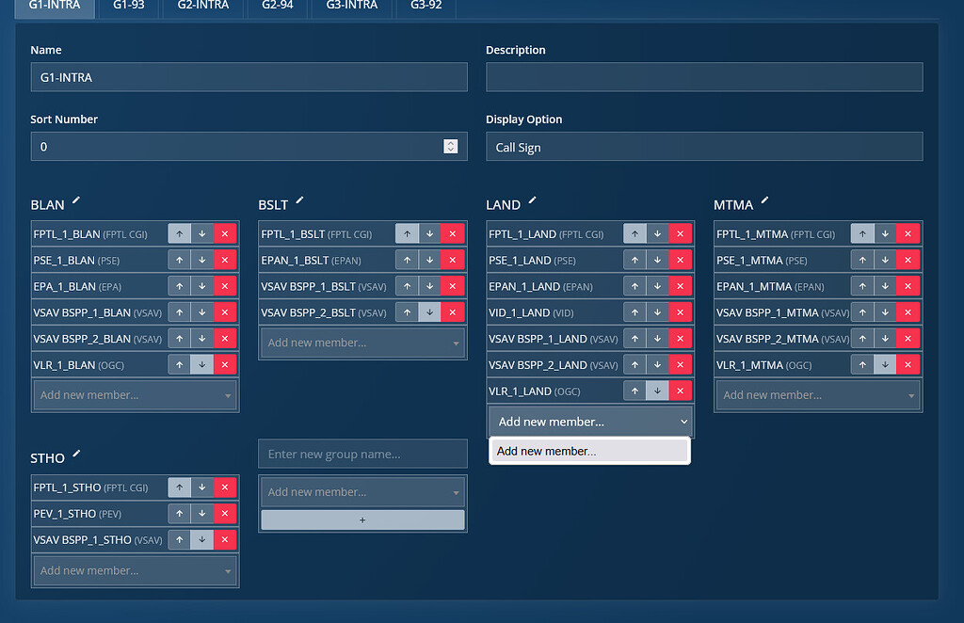Click the plus button to add group

pyautogui.click(x=362, y=519)
